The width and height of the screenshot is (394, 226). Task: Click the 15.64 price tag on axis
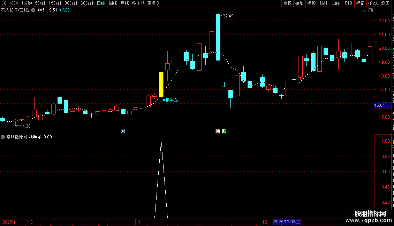(x=382, y=105)
